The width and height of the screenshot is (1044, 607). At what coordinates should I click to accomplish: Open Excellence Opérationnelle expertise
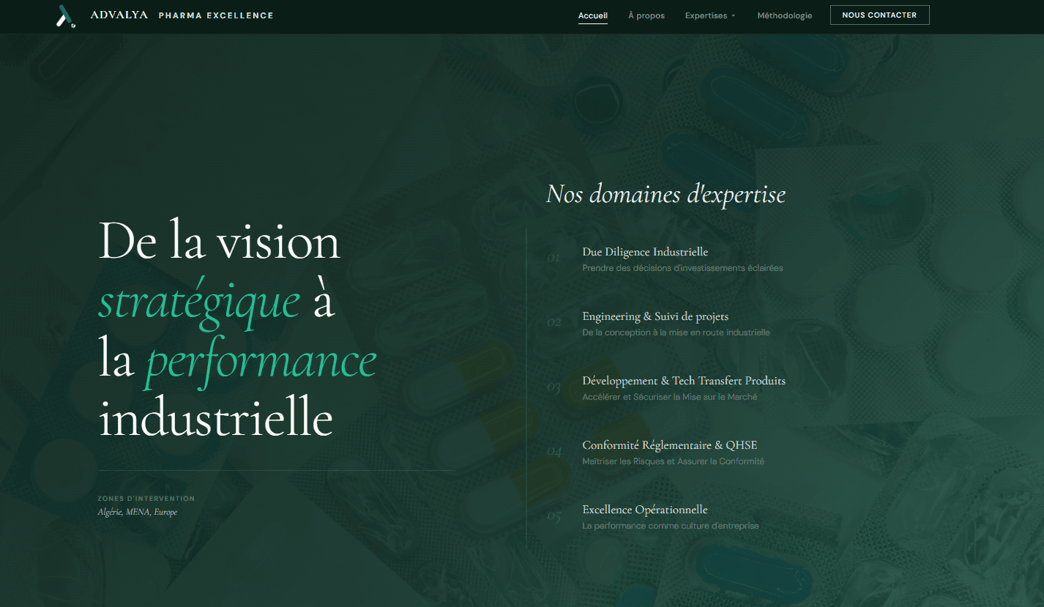[x=645, y=510]
